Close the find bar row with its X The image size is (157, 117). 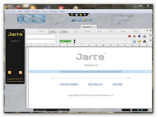point(151,41)
